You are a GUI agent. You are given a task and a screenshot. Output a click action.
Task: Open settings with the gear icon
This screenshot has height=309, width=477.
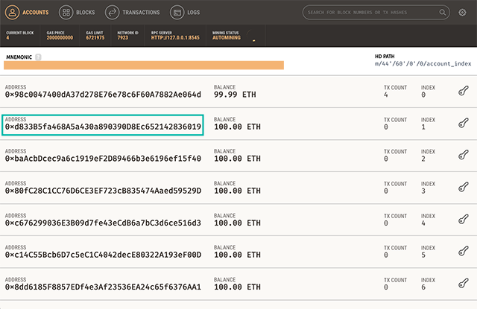(x=462, y=13)
